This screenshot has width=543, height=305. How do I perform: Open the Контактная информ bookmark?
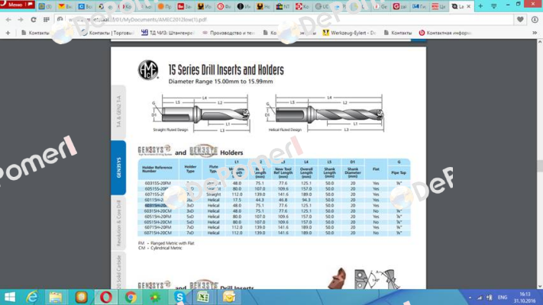(x=445, y=33)
